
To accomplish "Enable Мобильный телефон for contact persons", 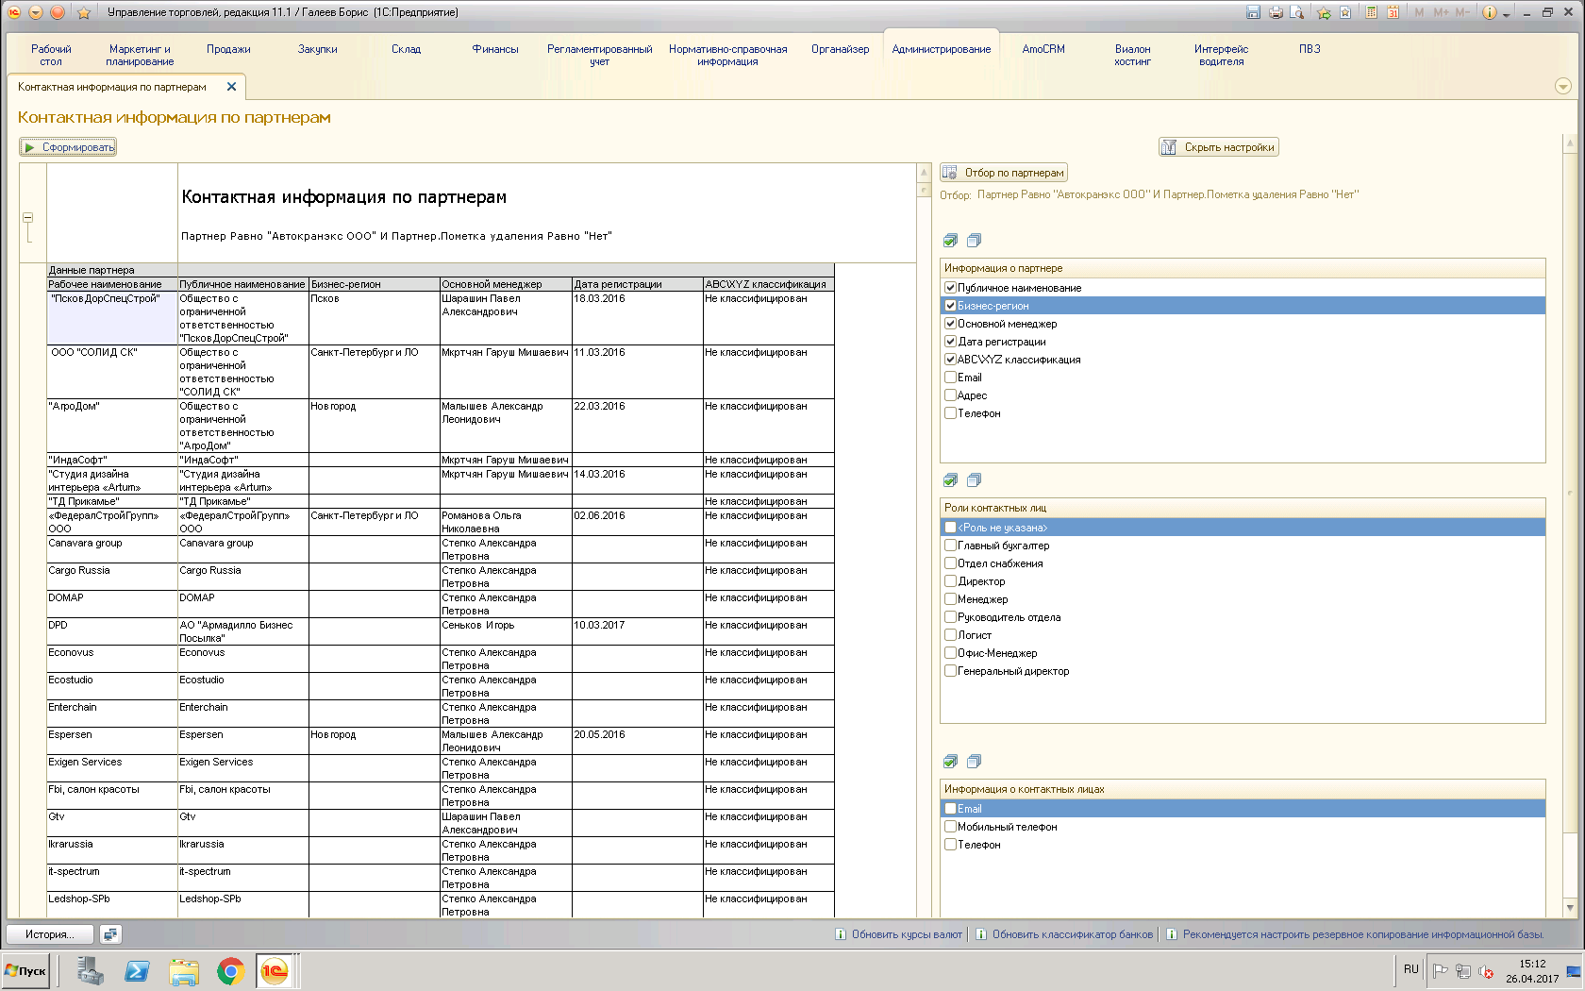I will [x=951, y=827].
